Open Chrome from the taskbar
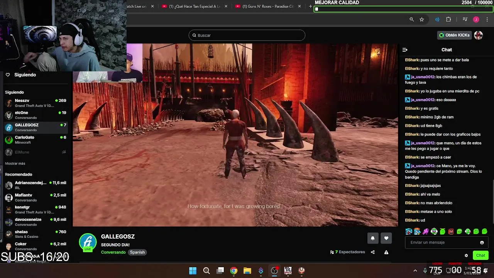This screenshot has width=494, height=278. pos(234,271)
